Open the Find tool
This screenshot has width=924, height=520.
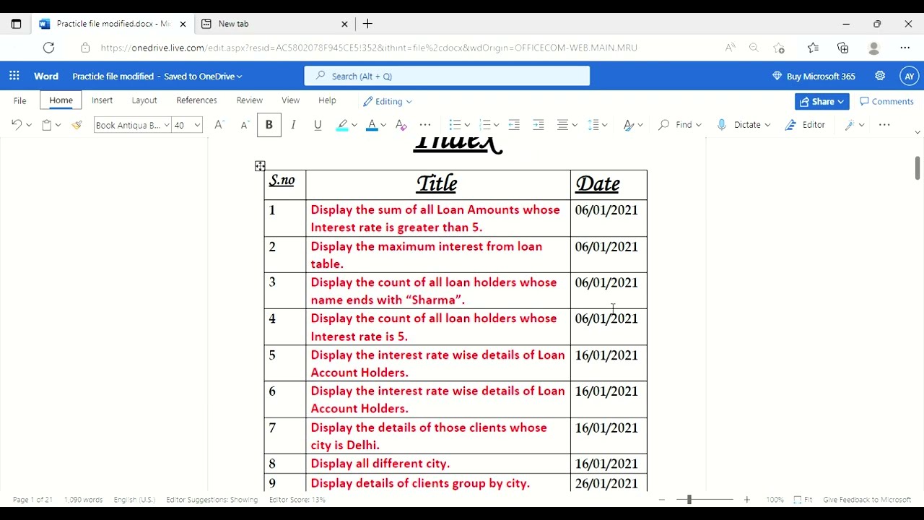click(679, 125)
